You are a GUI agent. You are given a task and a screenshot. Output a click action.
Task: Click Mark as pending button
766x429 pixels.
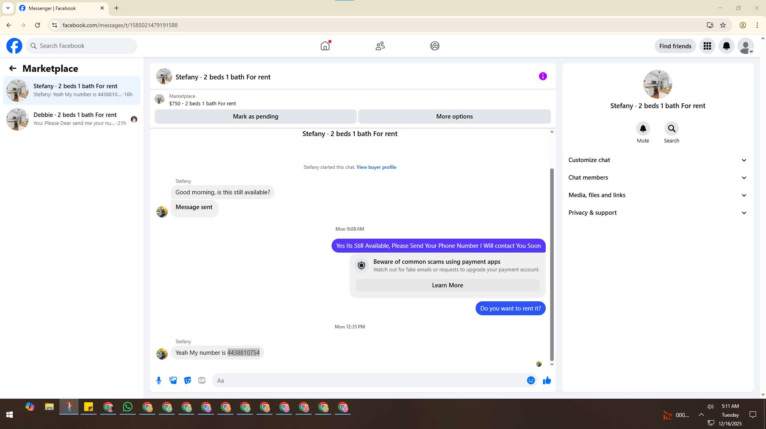point(255,117)
